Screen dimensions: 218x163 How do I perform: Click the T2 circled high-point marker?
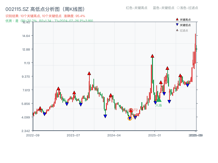pos(131,110)
